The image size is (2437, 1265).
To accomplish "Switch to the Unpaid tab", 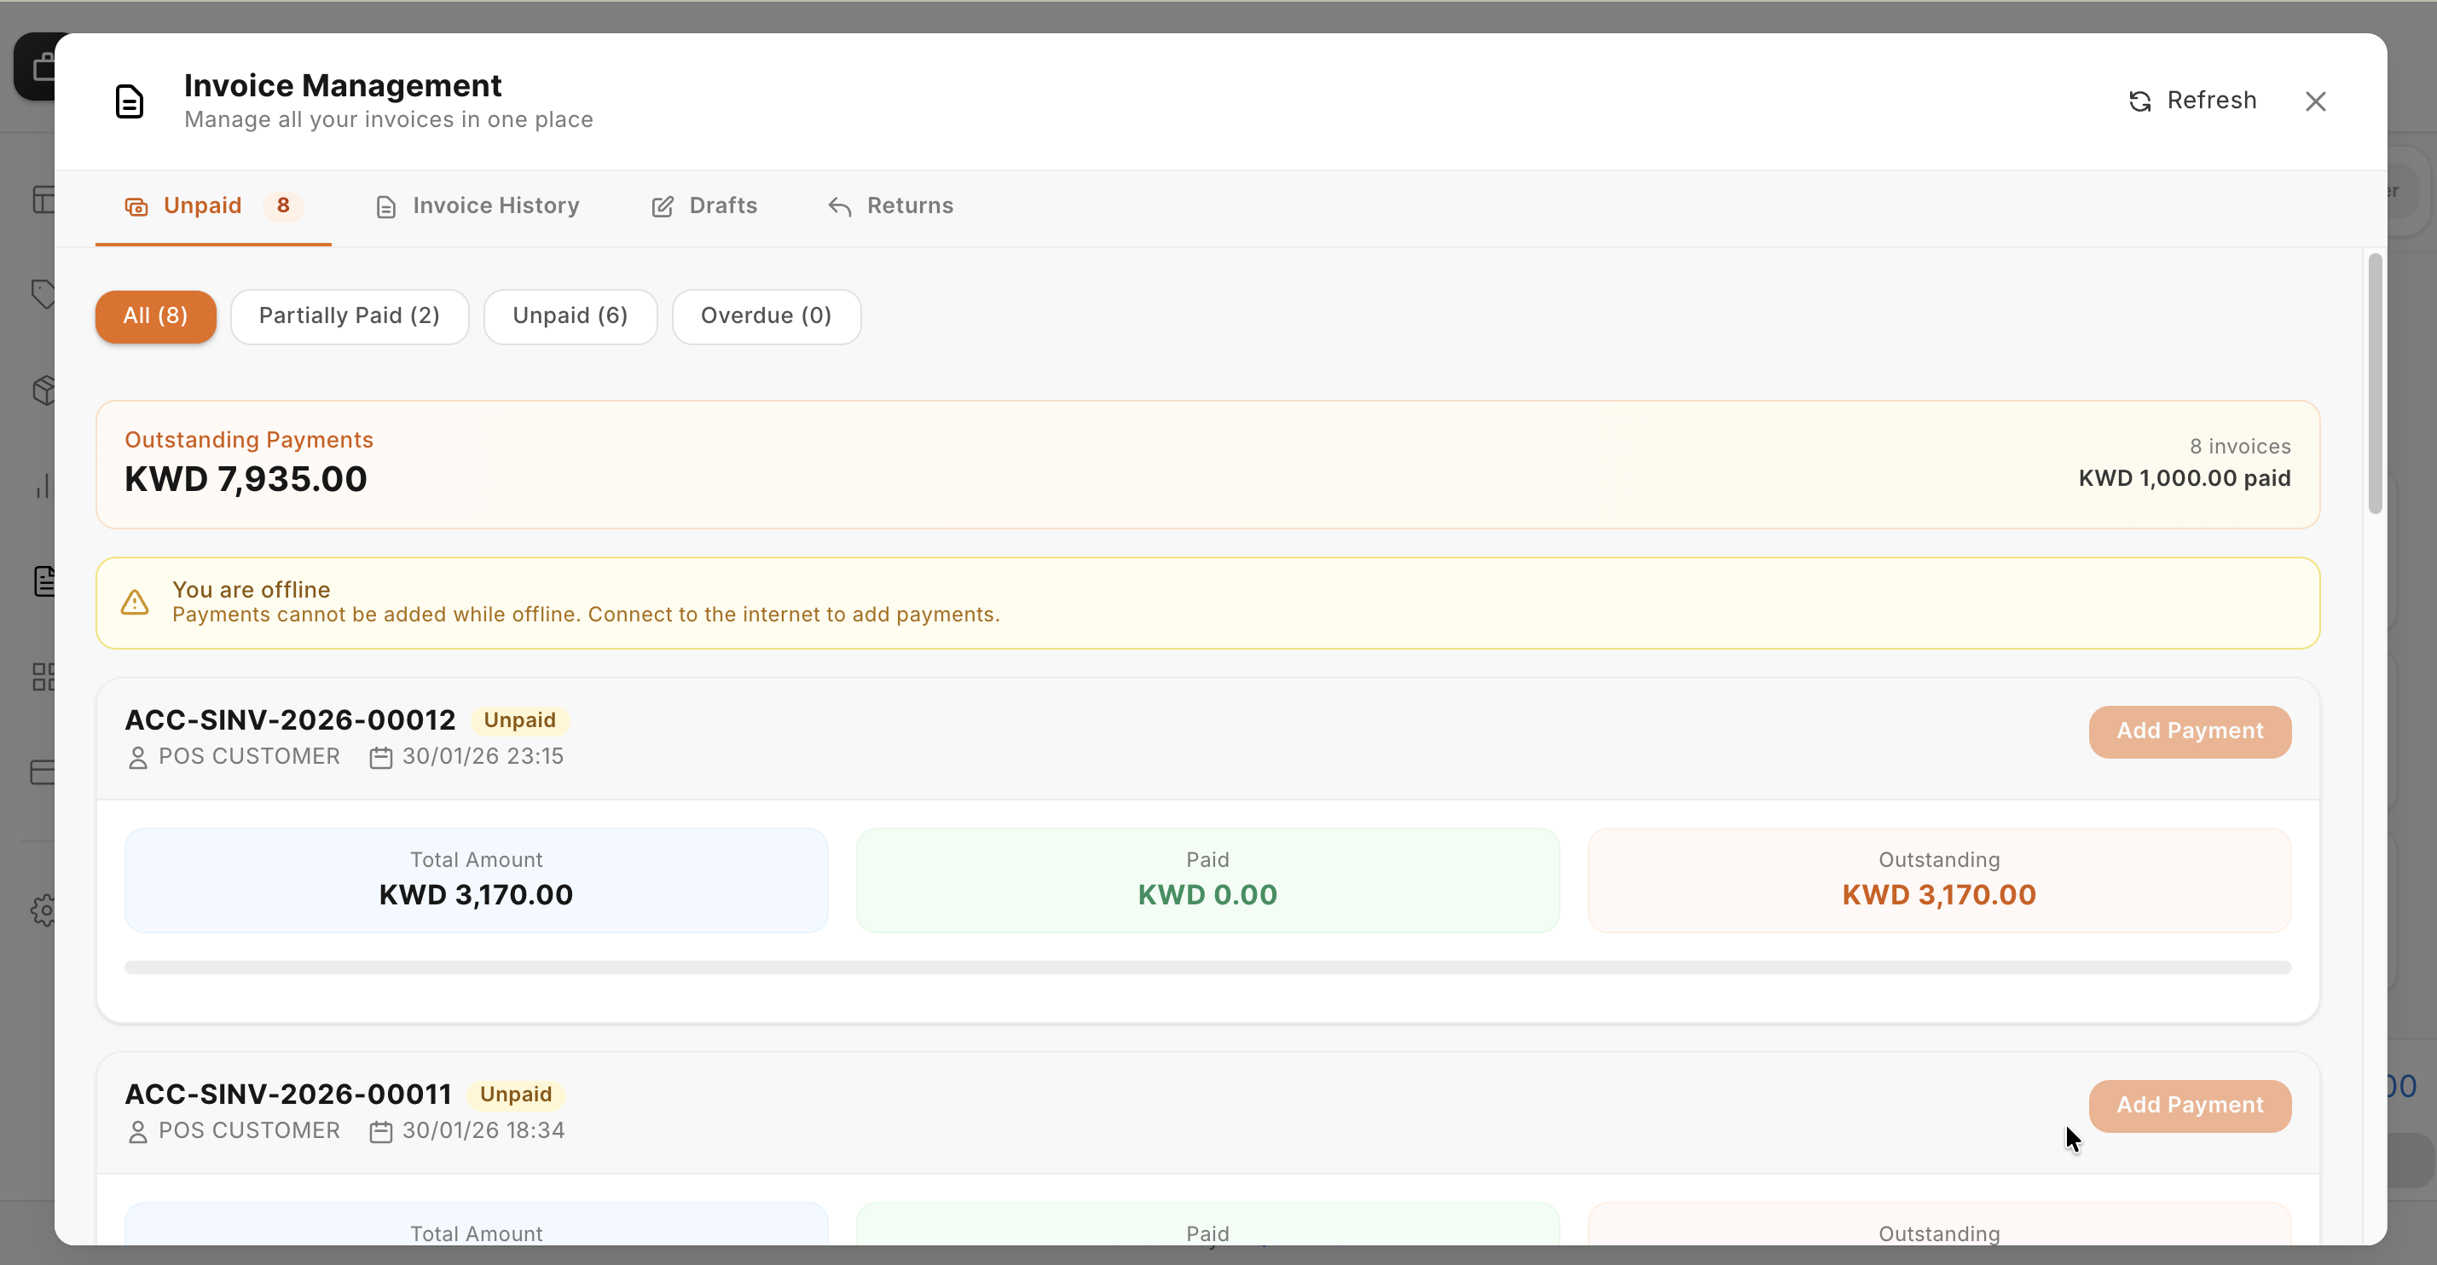I will point(213,206).
